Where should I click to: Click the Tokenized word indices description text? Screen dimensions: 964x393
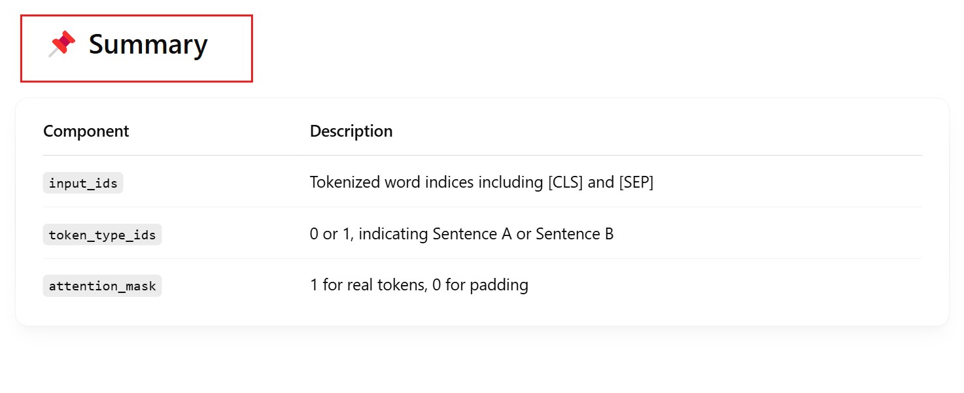click(481, 182)
